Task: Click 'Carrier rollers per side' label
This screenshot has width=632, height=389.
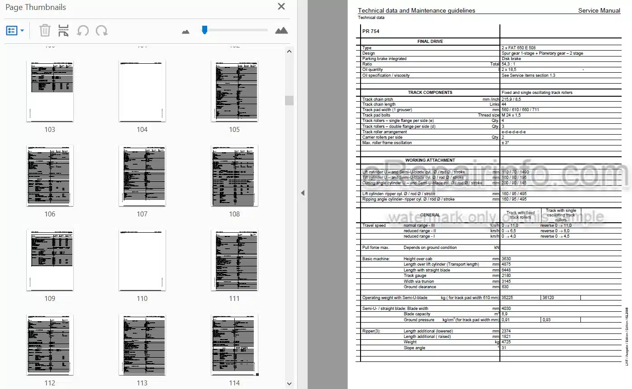Action: [x=382, y=137]
